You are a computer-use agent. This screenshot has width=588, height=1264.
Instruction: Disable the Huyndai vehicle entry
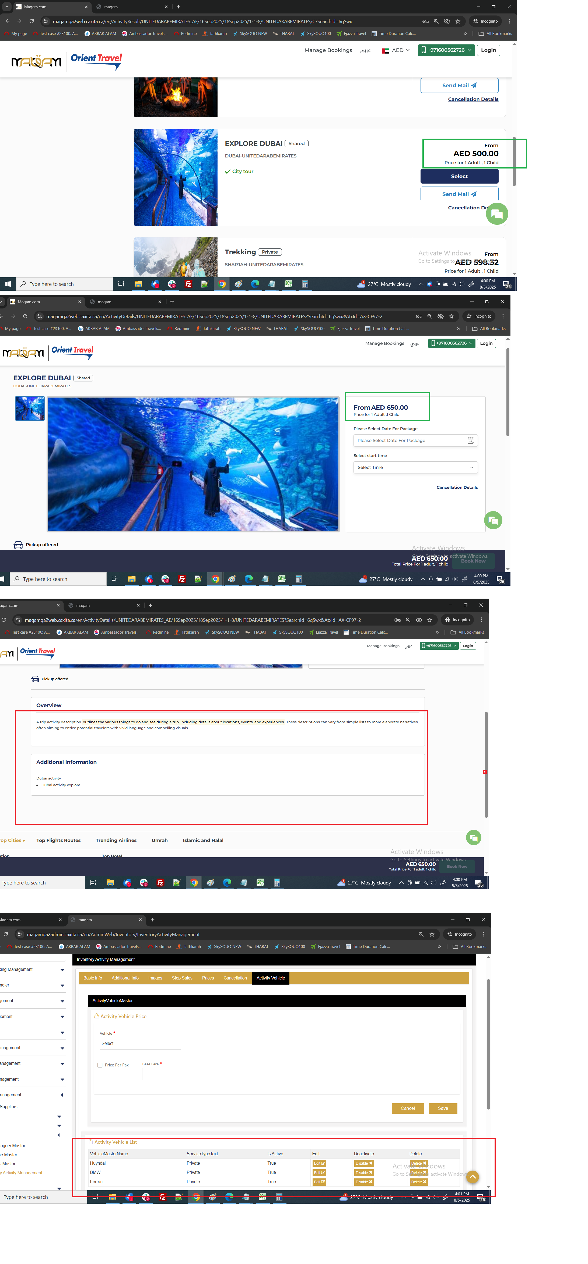click(x=364, y=1163)
